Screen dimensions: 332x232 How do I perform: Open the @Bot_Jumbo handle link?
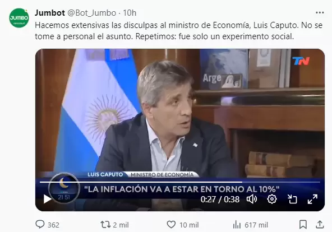[x=91, y=13]
